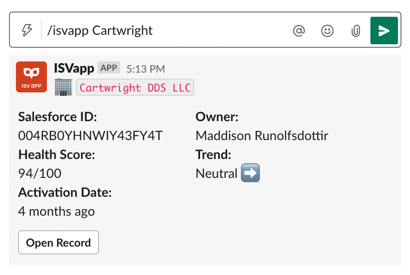Open the ISVapp sender name
410x275 pixels.
pos(74,68)
